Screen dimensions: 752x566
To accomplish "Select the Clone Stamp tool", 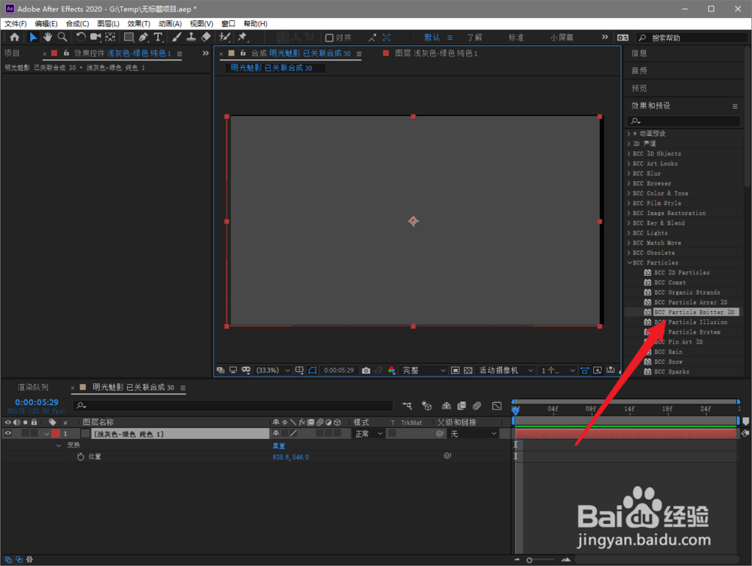I will pos(191,37).
